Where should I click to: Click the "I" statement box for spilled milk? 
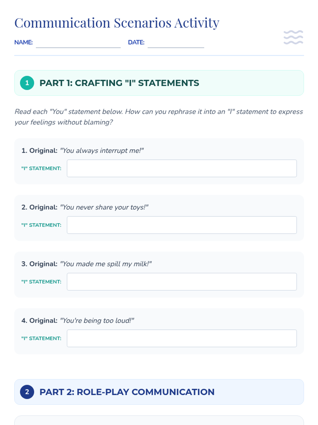coord(182,282)
